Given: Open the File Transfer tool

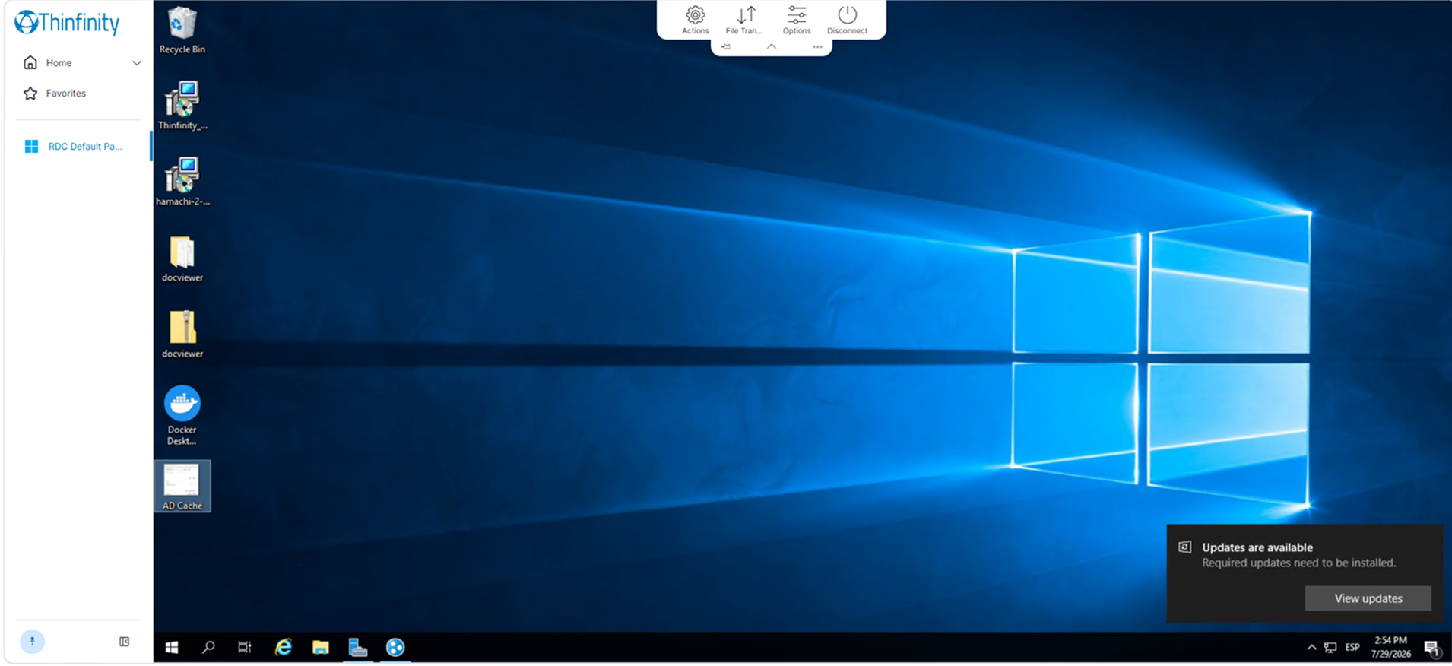Looking at the screenshot, I should (x=744, y=20).
